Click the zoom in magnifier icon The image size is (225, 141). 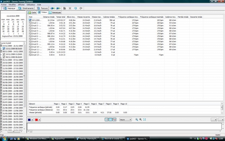point(136,120)
